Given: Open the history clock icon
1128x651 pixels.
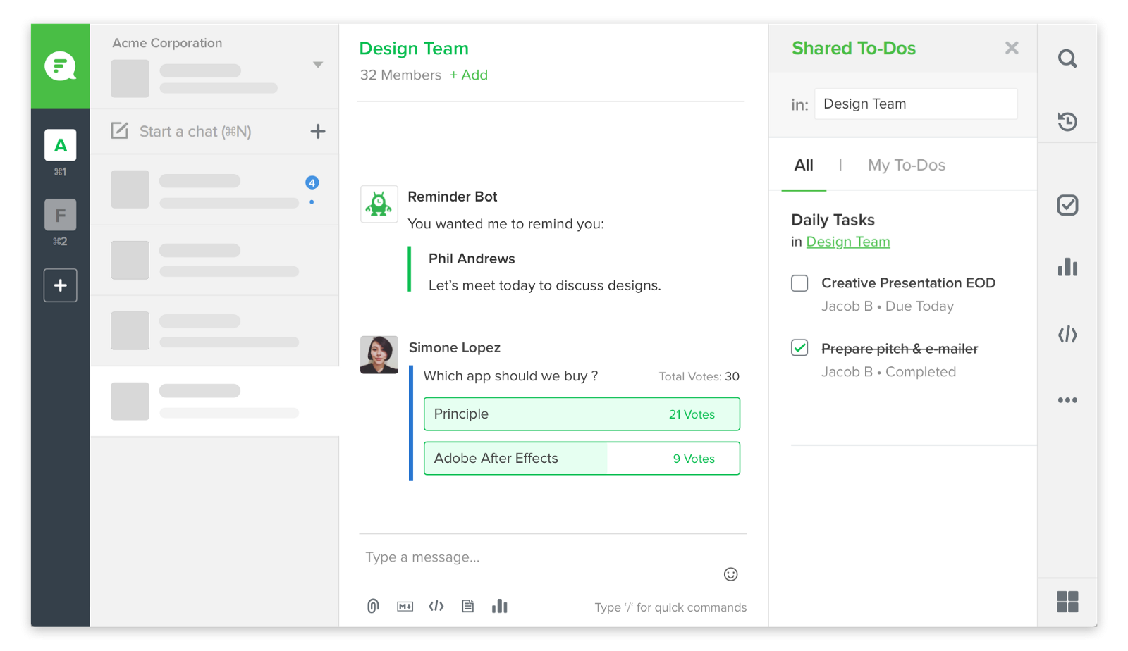Looking at the screenshot, I should click(x=1067, y=121).
